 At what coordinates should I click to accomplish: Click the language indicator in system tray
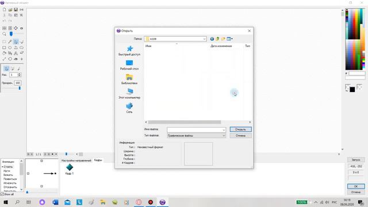334,202
